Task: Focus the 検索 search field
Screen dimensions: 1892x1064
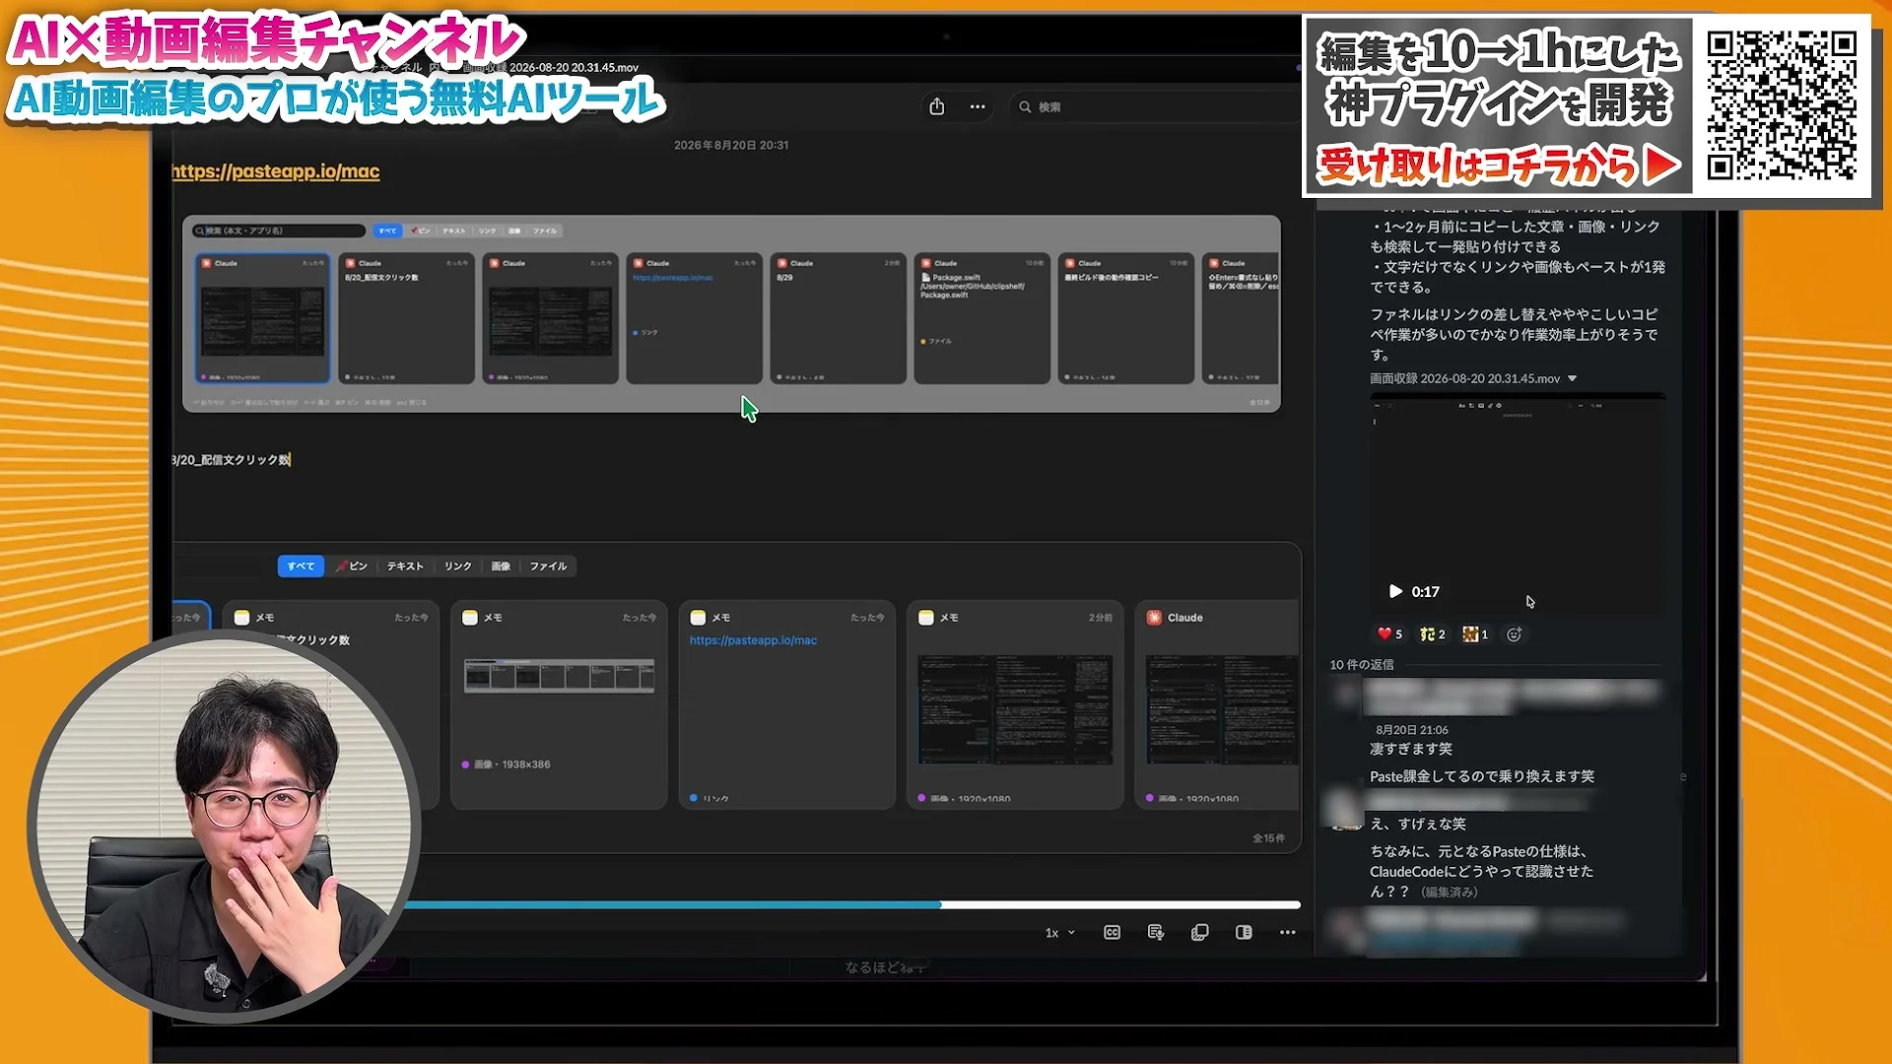Action: click(1153, 106)
